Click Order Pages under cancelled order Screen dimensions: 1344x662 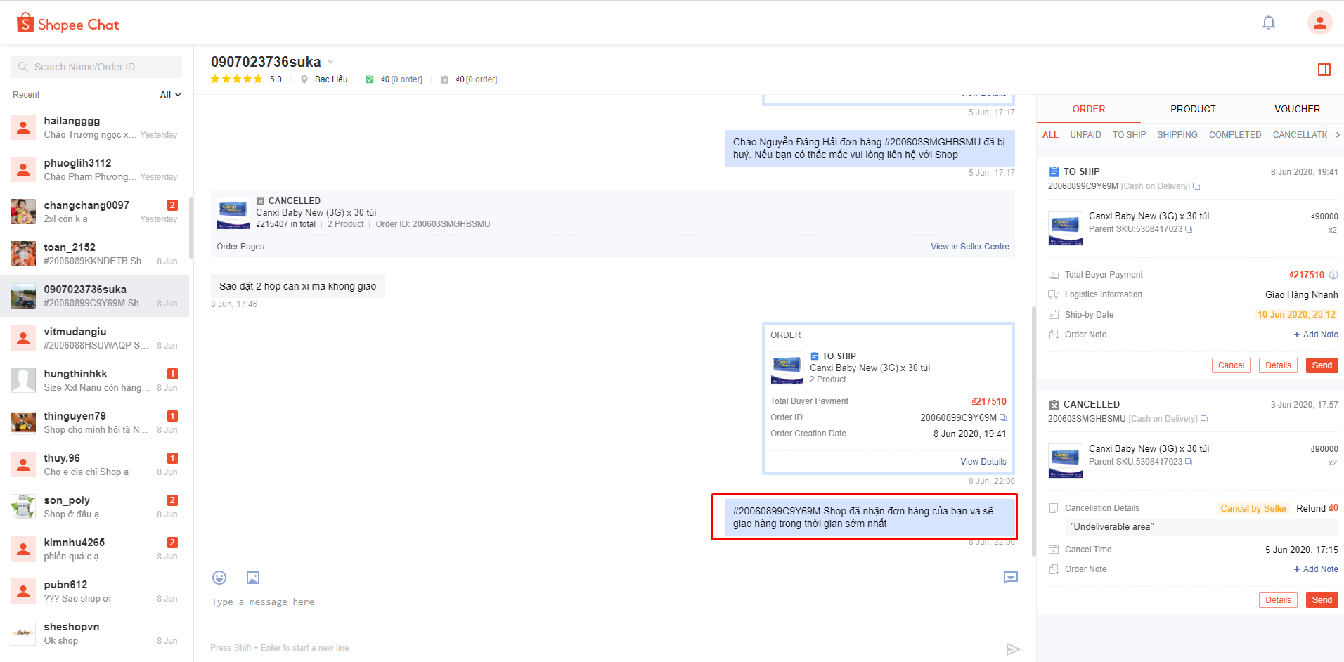point(240,247)
